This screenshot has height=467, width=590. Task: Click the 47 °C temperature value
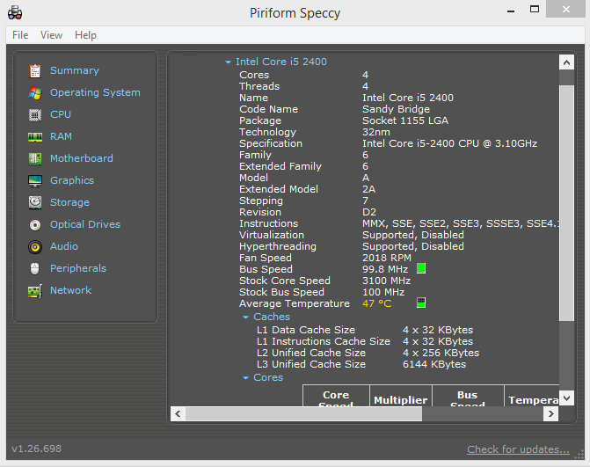coord(377,303)
